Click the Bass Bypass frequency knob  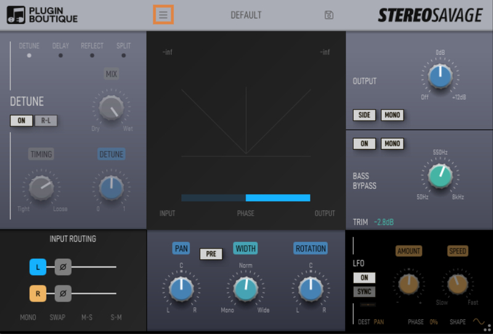point(440,176)
